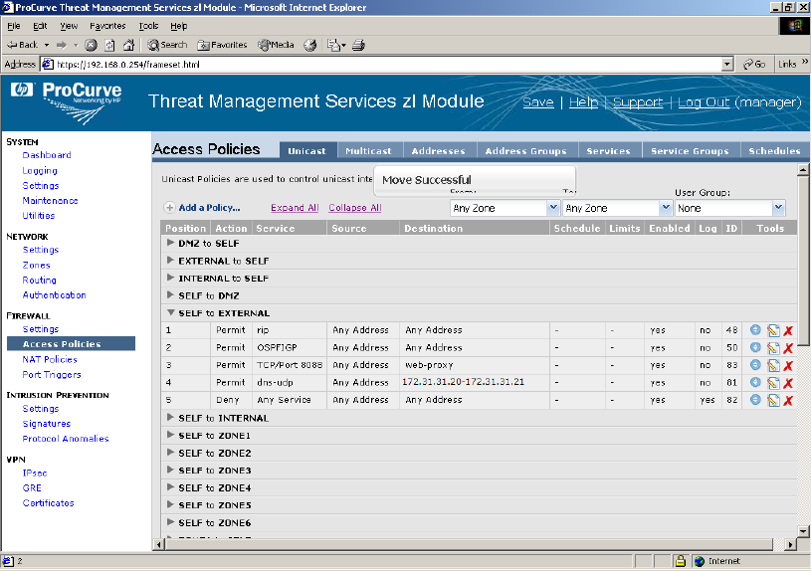This screenshot has width=811, height=571.
Task: Click the plus icon beside Add a Policy
Action: 169,208
